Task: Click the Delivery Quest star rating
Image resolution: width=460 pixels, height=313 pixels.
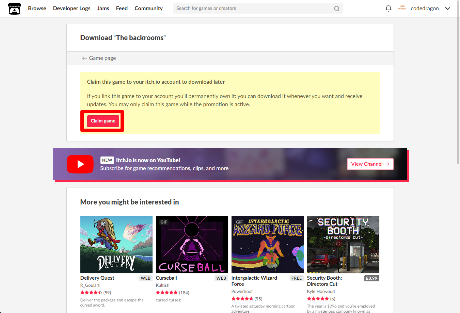Action: point(91,293)
